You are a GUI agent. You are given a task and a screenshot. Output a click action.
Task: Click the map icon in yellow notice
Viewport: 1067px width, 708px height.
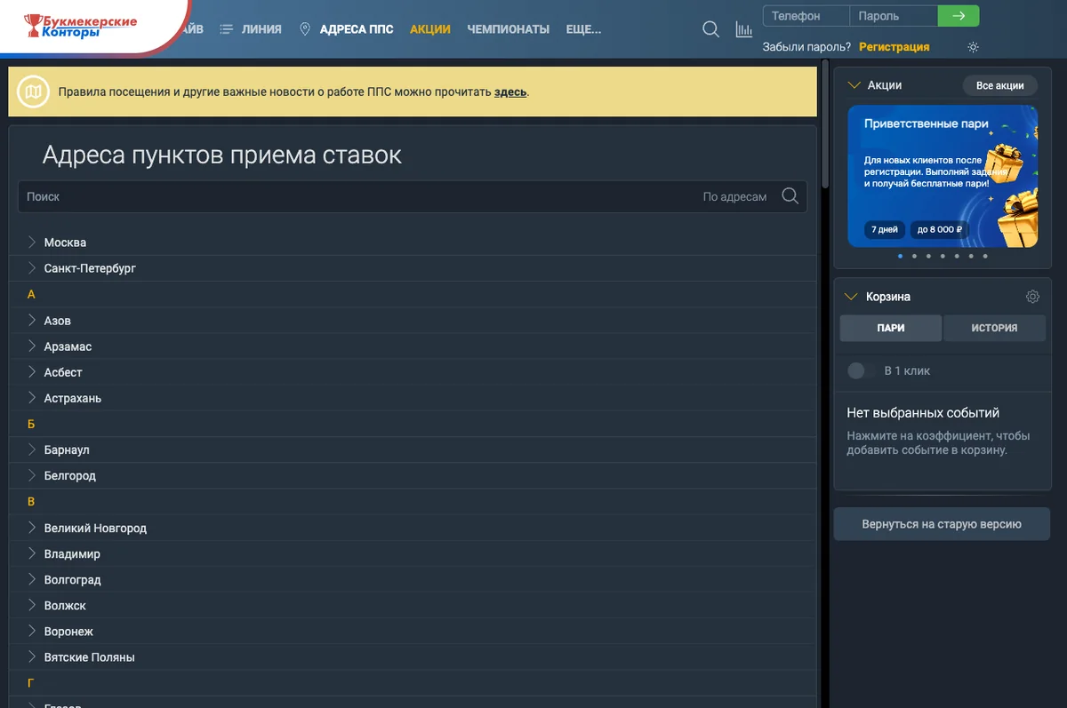coord(34,91)
